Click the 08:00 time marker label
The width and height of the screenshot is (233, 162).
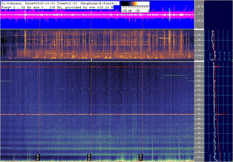coord(37,157)
